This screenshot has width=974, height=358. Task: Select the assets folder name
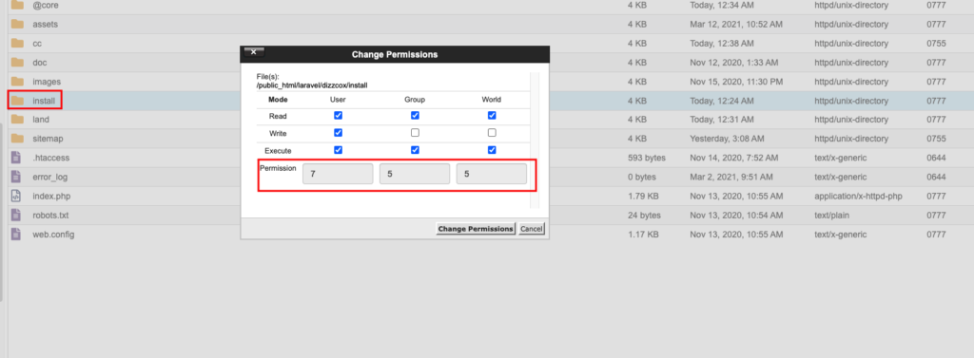46,24
